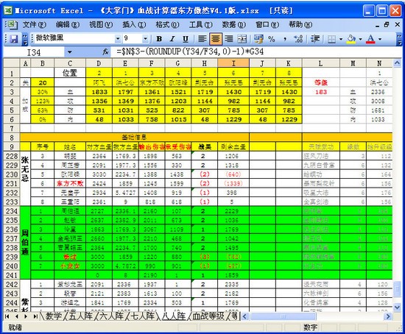
Task: Open the 编辑 (Edit) menu
Action: (68, 25)
